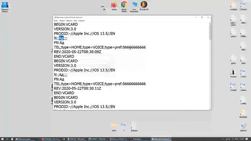Select the FL Studio fruit desktop icon
This screenshot has width=251, height=141.
coord(144,6)
